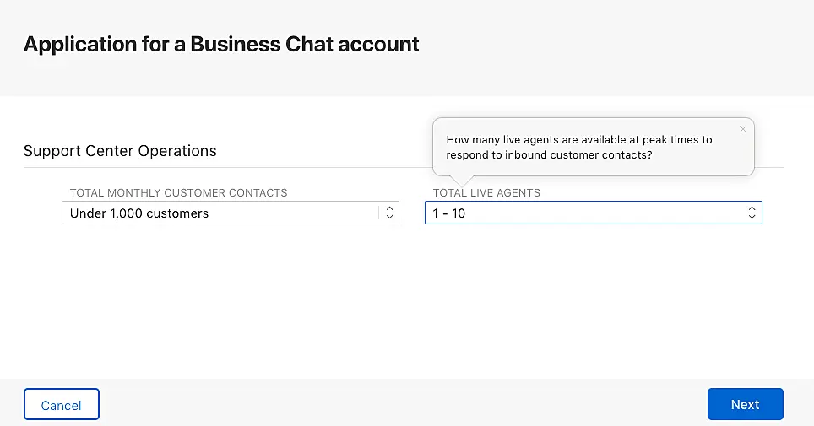Image resolution: width=814 pixels, height=426 pixels.
Task: Click the tooltip line "How many live agents are available"
Action: click(x=579, y=140)
